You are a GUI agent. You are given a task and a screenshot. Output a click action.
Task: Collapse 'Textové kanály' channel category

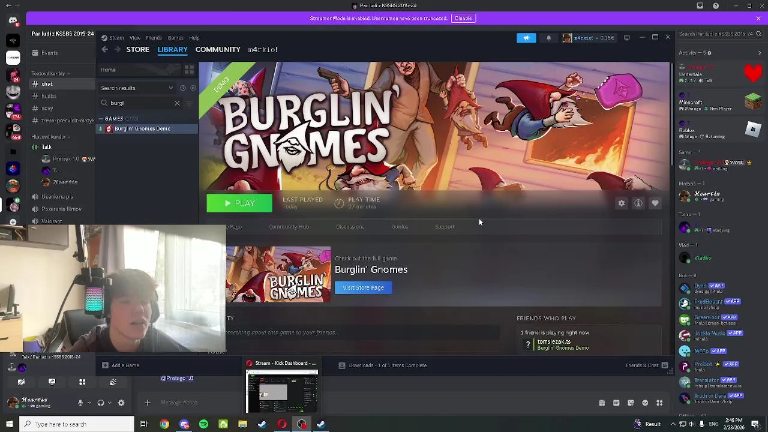51,74
